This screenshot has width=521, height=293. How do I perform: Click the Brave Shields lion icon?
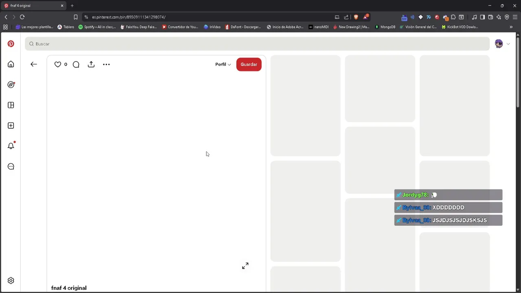coord(356,17)
